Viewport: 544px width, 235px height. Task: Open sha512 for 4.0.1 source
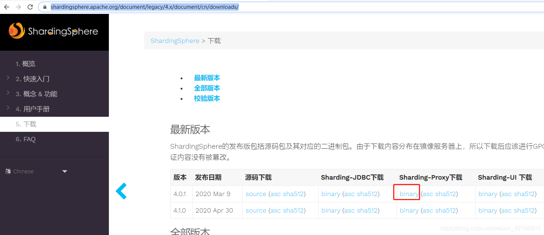pos(293,194)
